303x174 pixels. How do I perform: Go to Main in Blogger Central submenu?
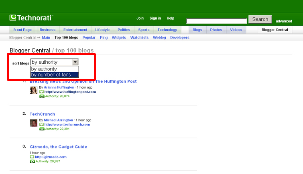pyautogui.click(x=46, y=37)
